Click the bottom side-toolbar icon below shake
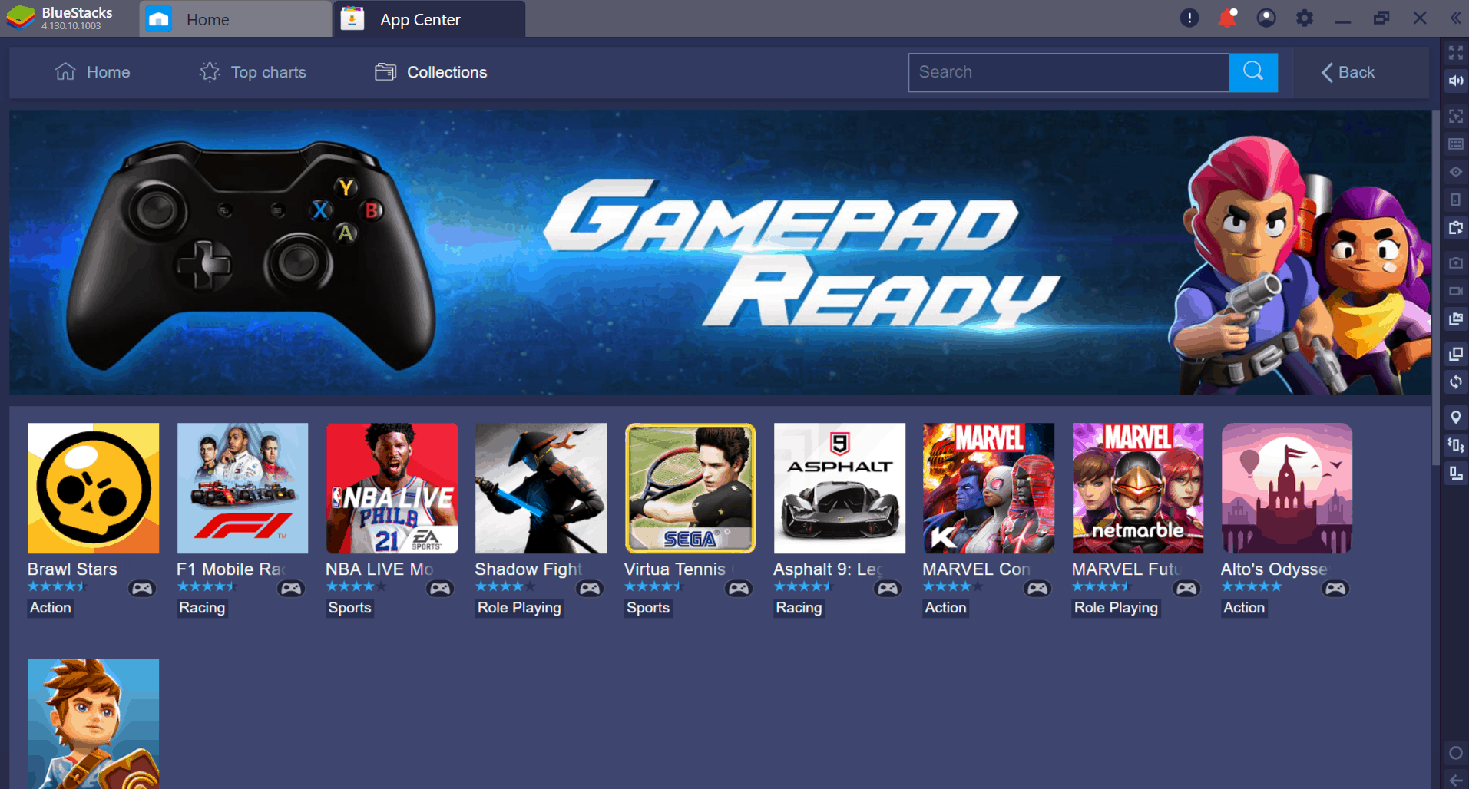This screenshot has width=1469, height=789. pos(1455,473)
